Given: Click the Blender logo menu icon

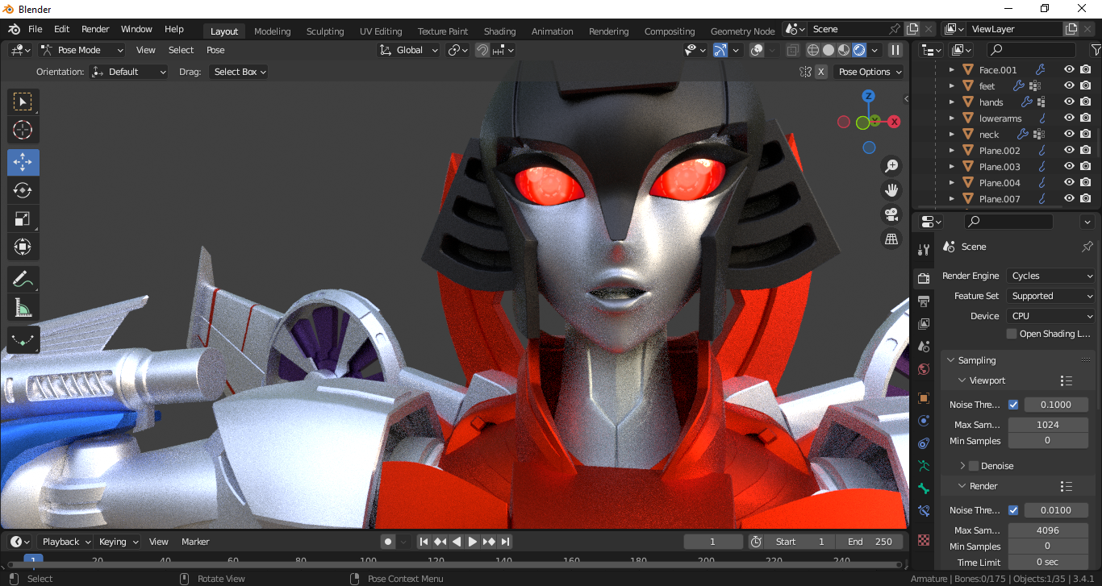Looking at the screenshot, I should pos(14,29).
